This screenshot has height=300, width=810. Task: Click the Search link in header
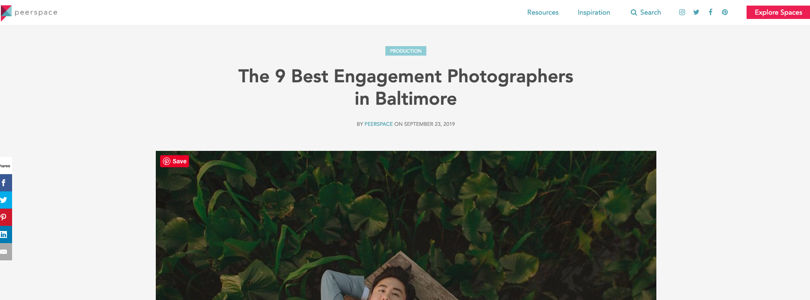coord(646,12)
